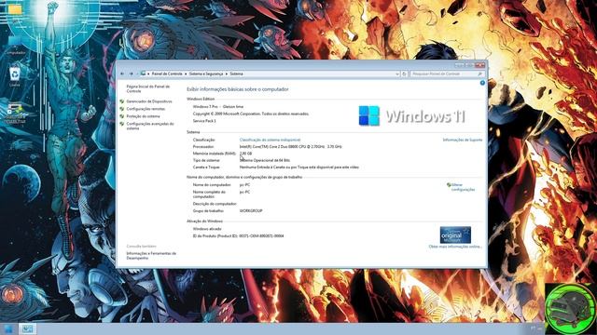Open Página Inicial do Painel de Controle
597x335 pixels.
click(x=148, y=89)
